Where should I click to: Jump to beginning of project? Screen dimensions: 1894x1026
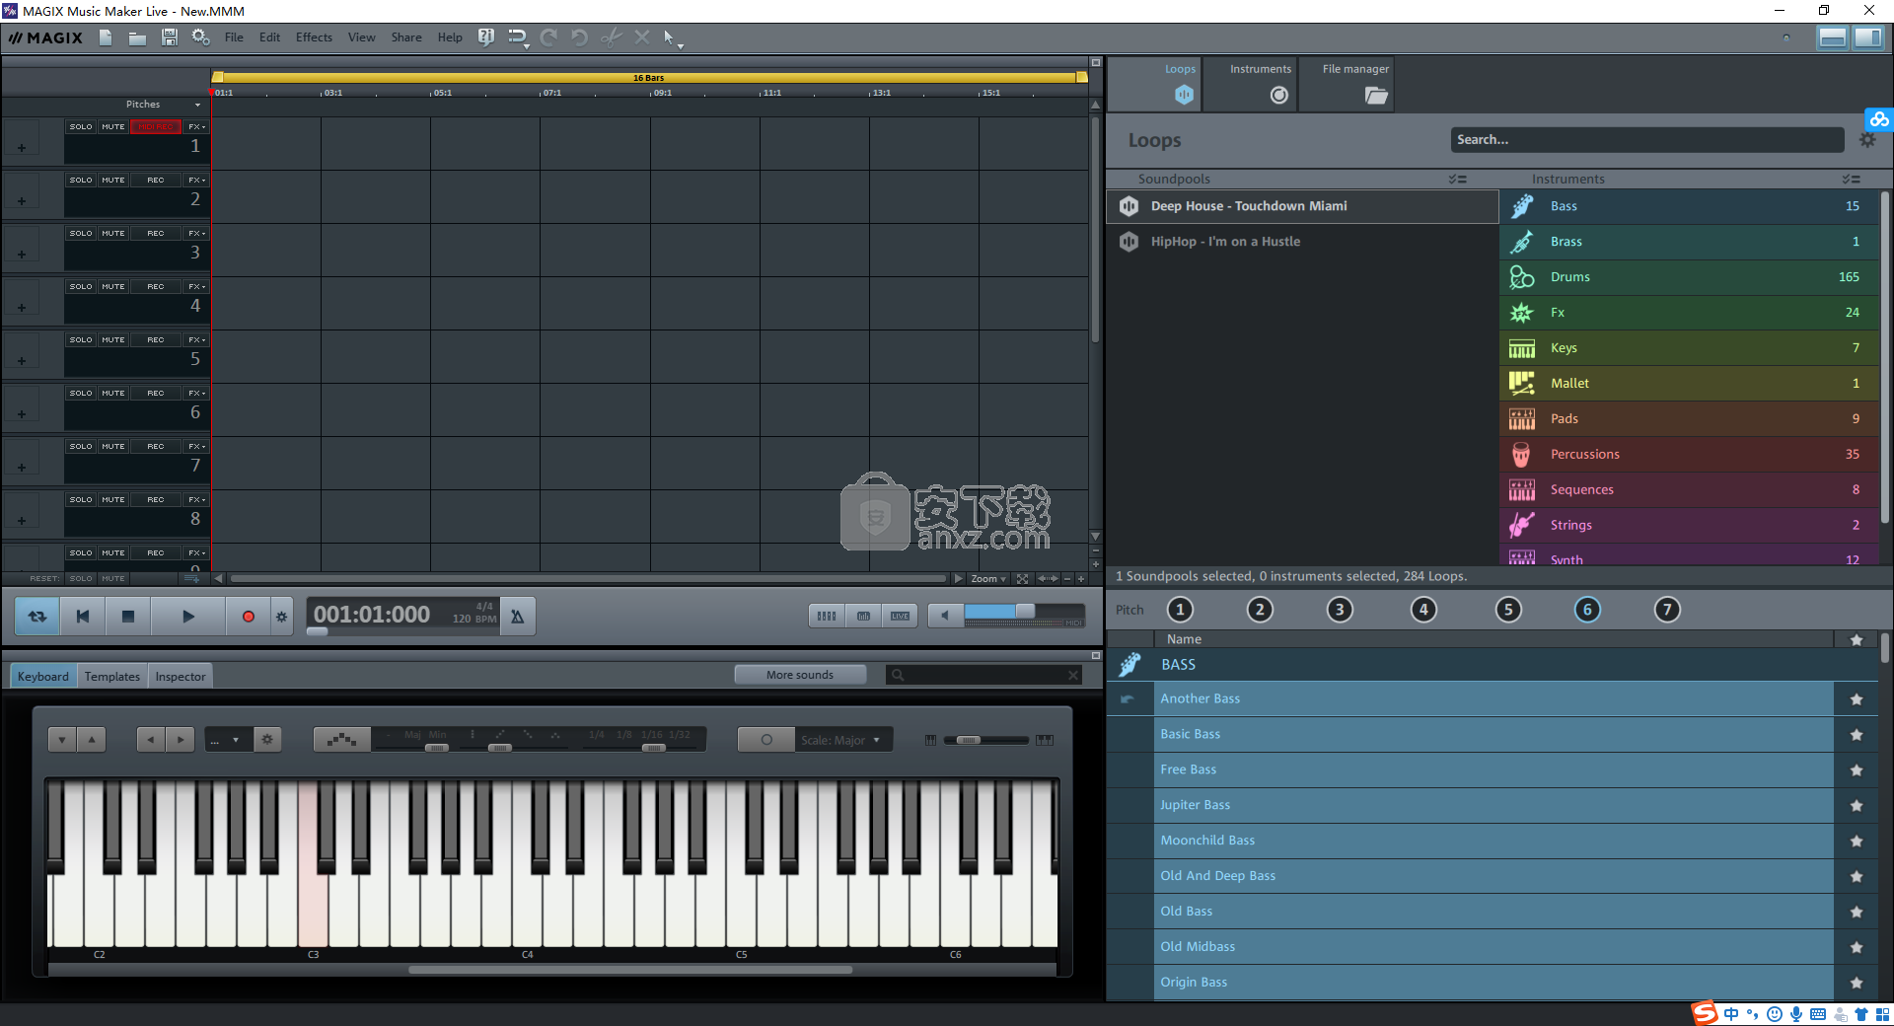[x=83, y=617]
